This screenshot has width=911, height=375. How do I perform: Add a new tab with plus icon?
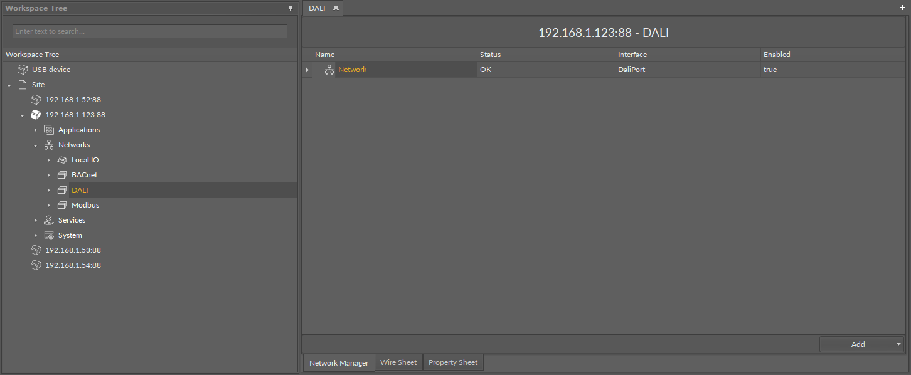[903, 8]
